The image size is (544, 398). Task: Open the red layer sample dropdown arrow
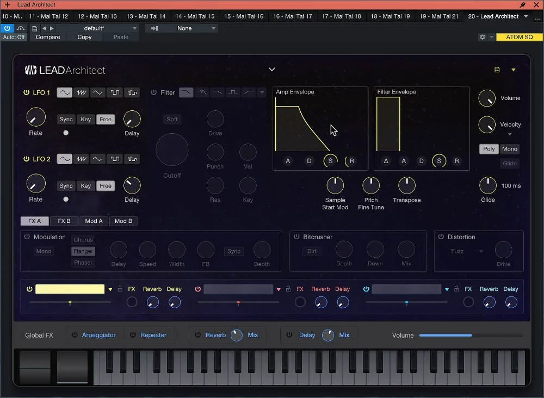point(279,289)
